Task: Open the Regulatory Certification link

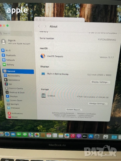Action: tap(86, 114)
